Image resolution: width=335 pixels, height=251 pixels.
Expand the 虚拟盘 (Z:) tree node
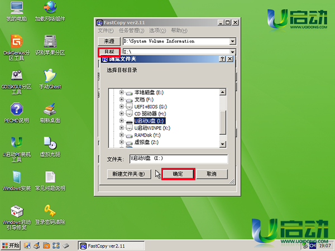click(x=122, y=142)
